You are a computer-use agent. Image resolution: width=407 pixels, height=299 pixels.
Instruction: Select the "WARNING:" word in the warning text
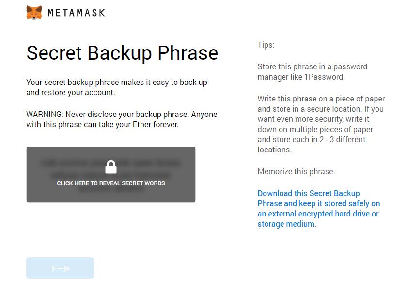[45, 115]
